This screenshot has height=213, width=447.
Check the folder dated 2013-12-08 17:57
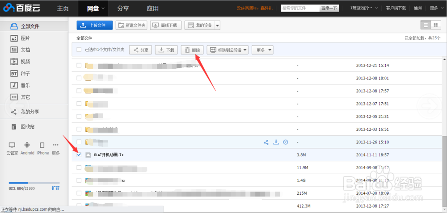coord(79,91)
